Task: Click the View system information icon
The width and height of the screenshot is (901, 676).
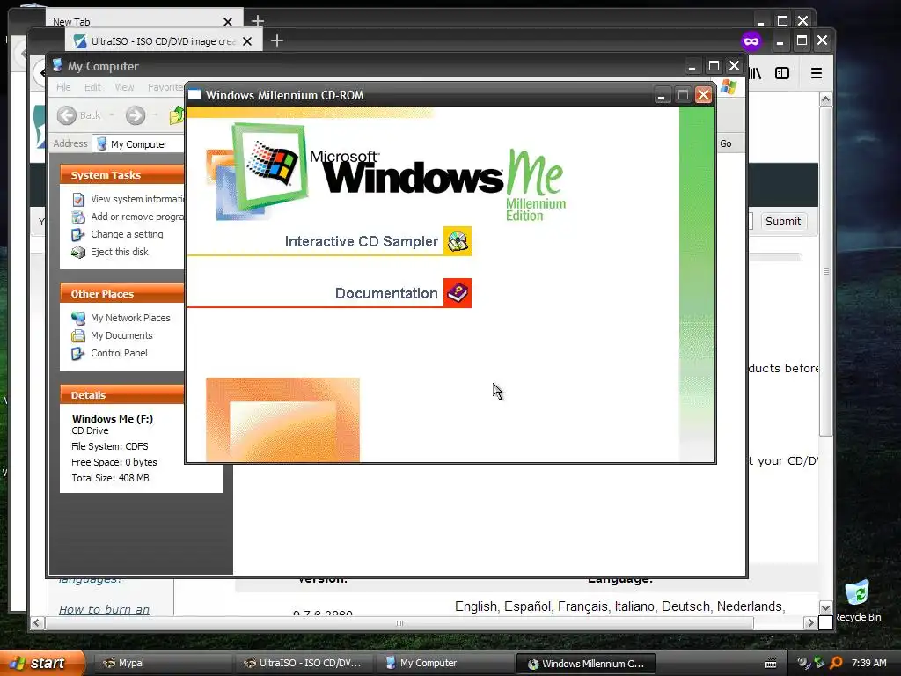Action: point(78,200)
